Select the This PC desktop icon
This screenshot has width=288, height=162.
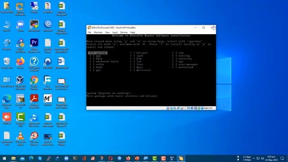(7, 26)
